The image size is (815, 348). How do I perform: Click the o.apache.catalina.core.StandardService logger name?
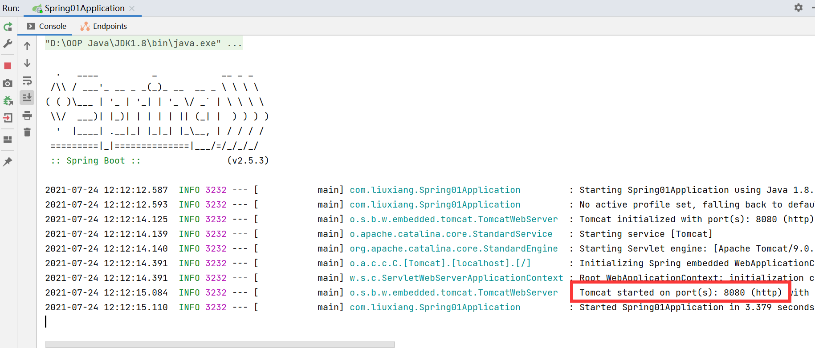point(451,234)
